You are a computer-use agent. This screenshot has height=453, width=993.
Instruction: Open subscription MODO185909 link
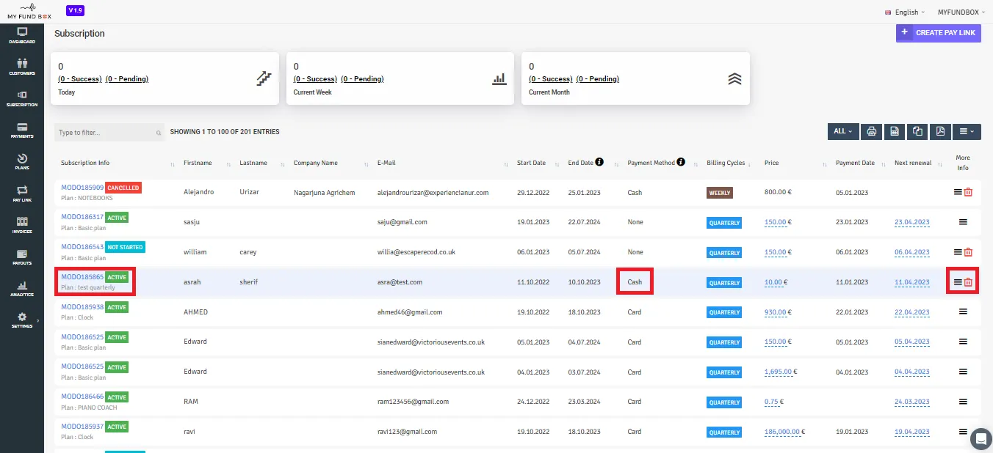[82, 188]
